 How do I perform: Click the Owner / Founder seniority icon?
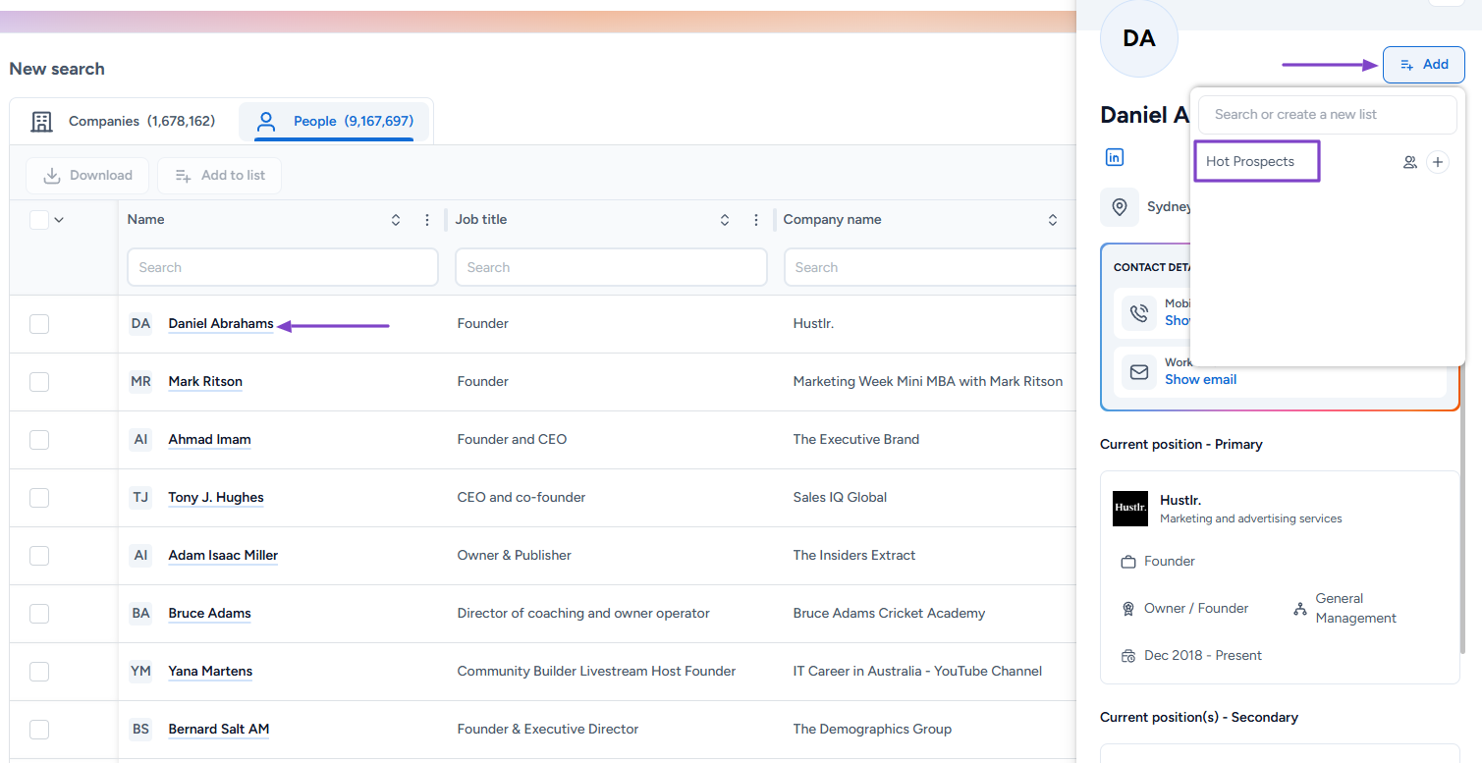tap(1128, 609)
